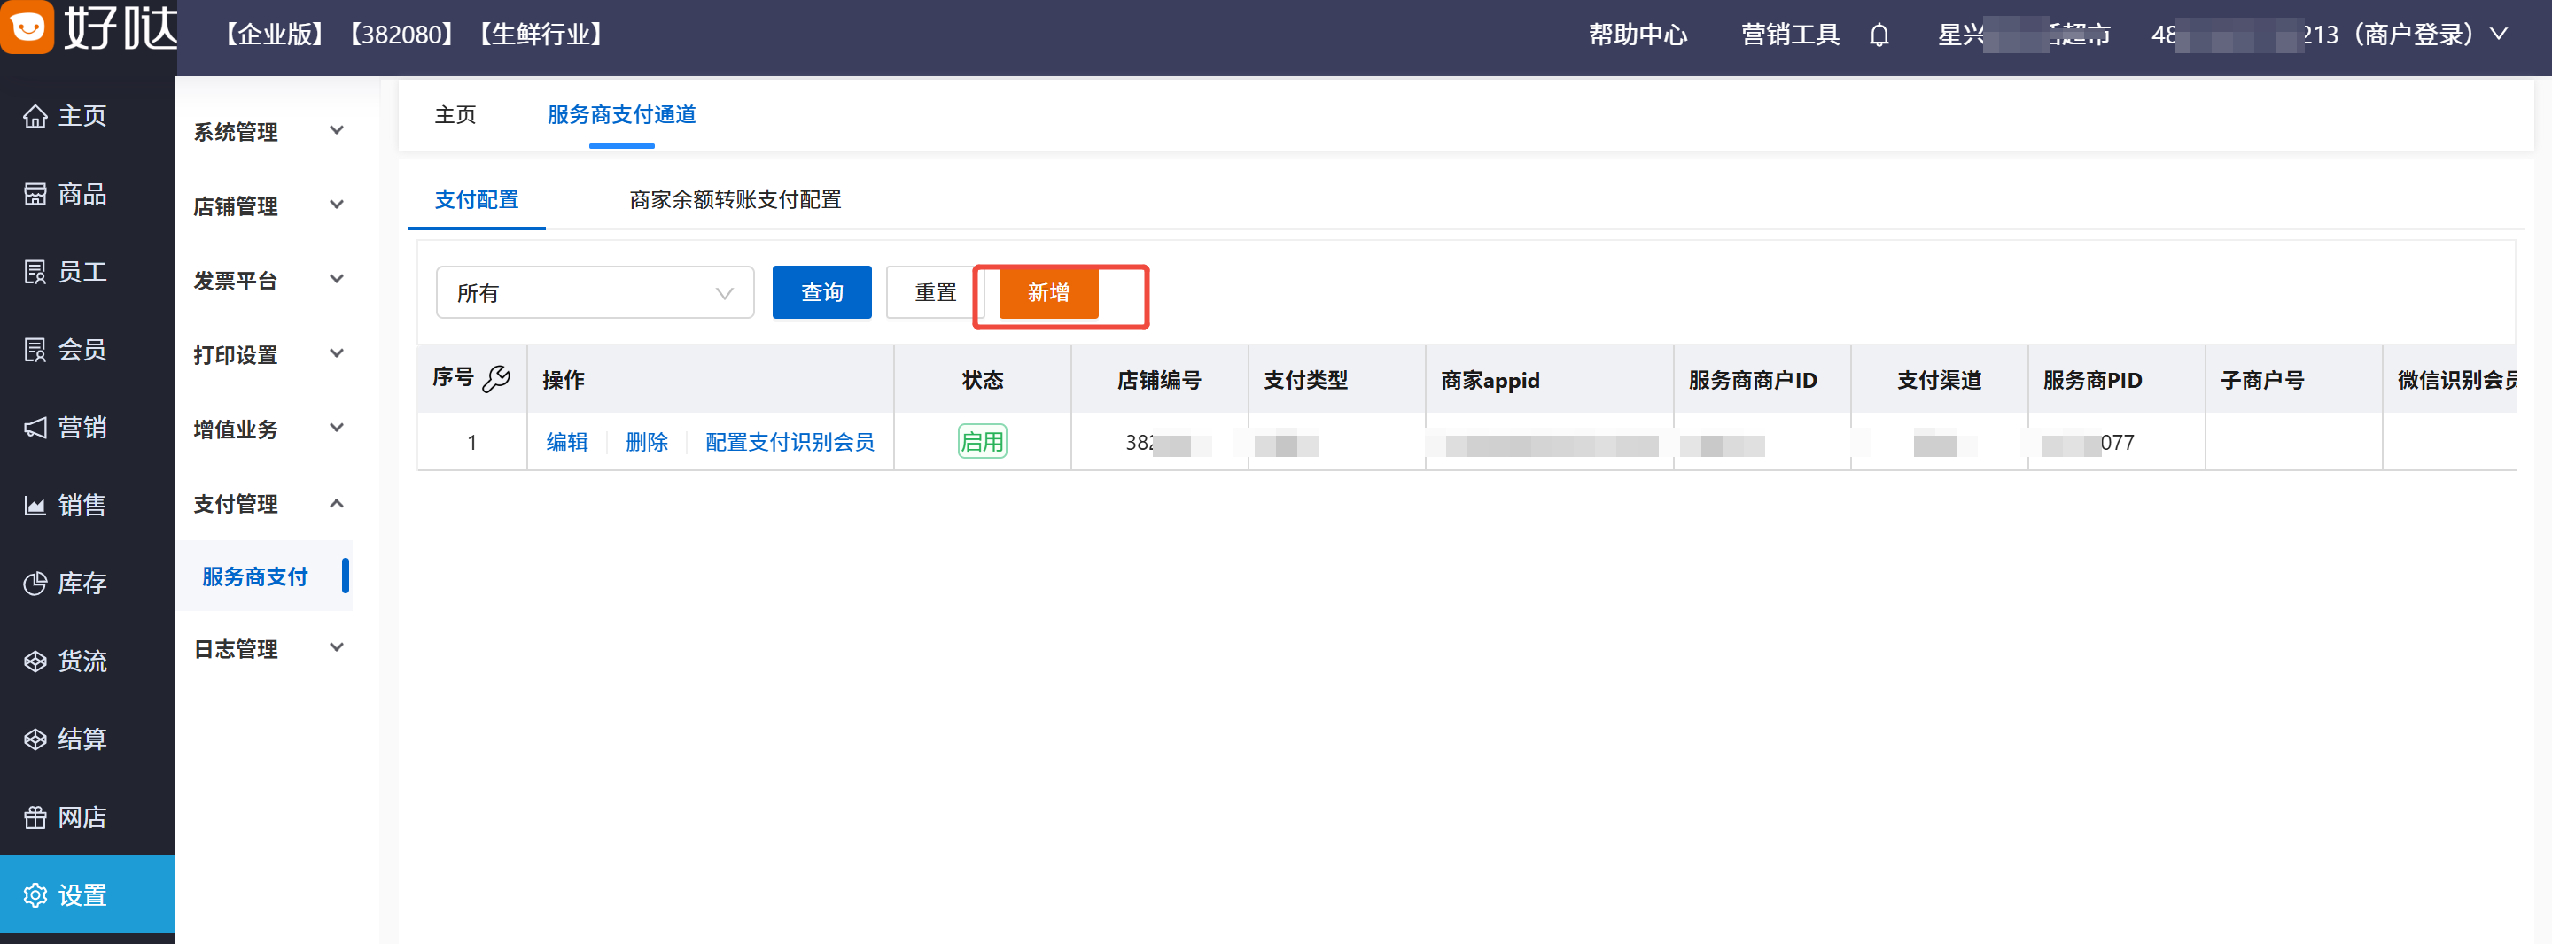Switch to 商家余额转账支付配置 tab
The height and width of the screenshot is (944, 2552).
(x=734, y=200)
